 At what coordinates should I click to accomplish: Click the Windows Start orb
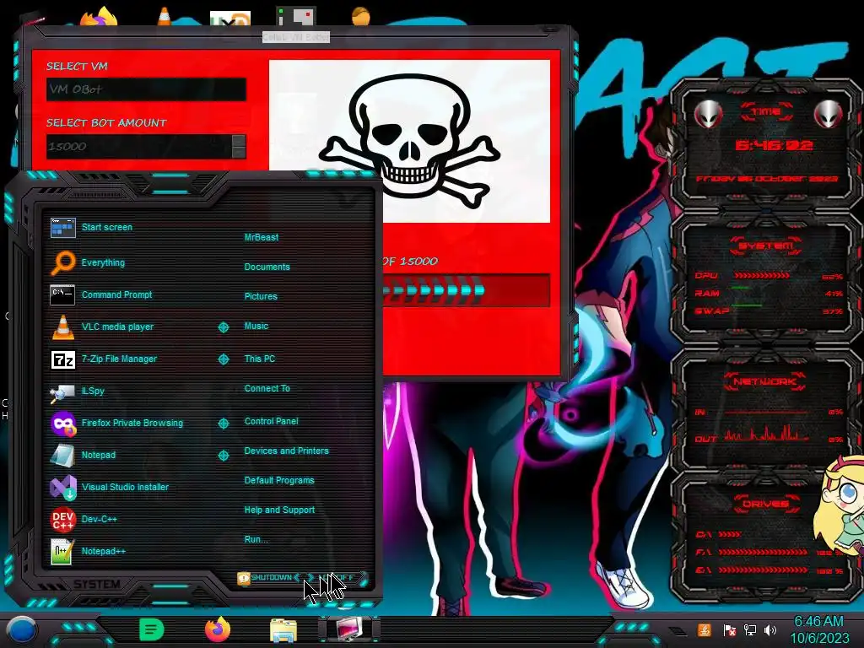[21, 629]
